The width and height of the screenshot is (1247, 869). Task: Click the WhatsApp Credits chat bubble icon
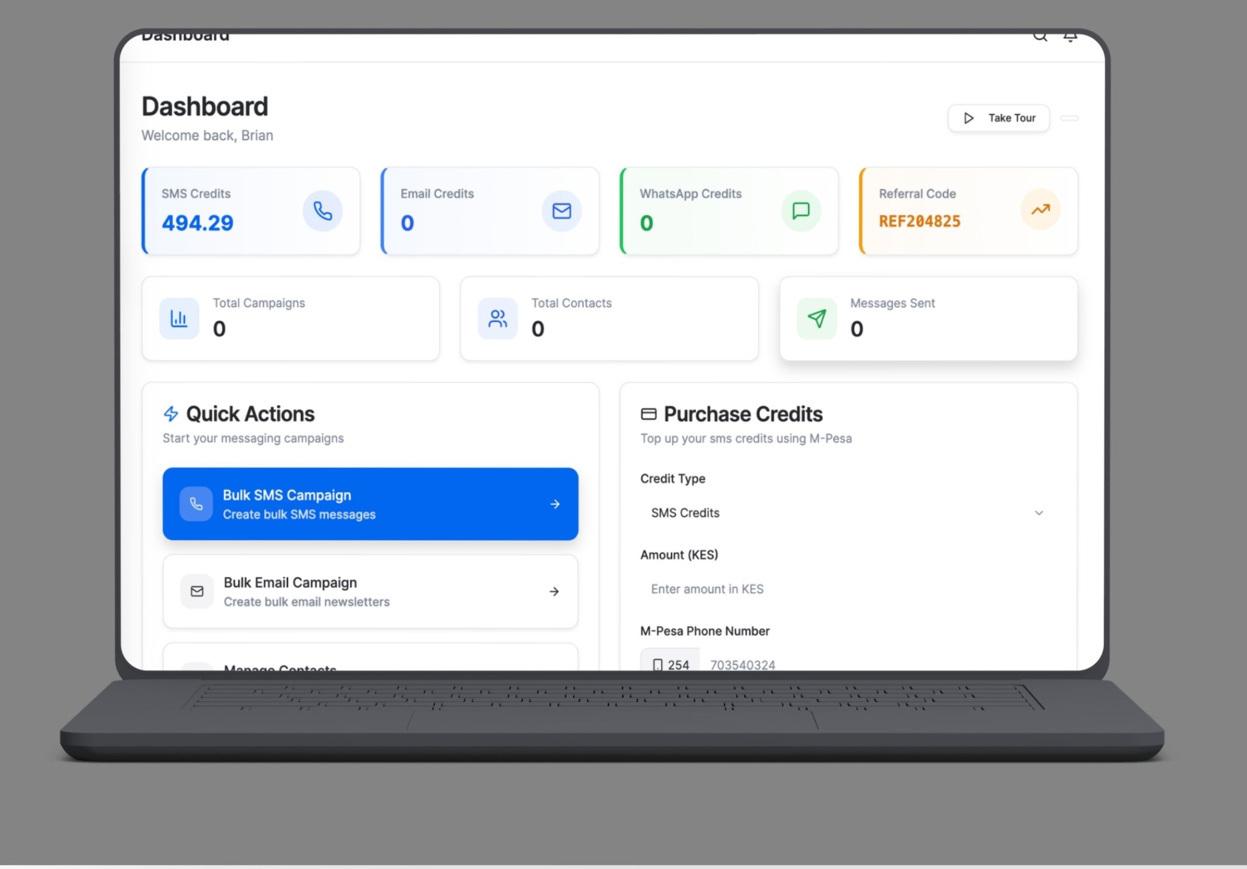801,211
